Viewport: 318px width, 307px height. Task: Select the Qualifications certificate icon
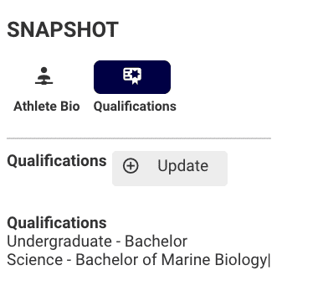click(132, 75)
